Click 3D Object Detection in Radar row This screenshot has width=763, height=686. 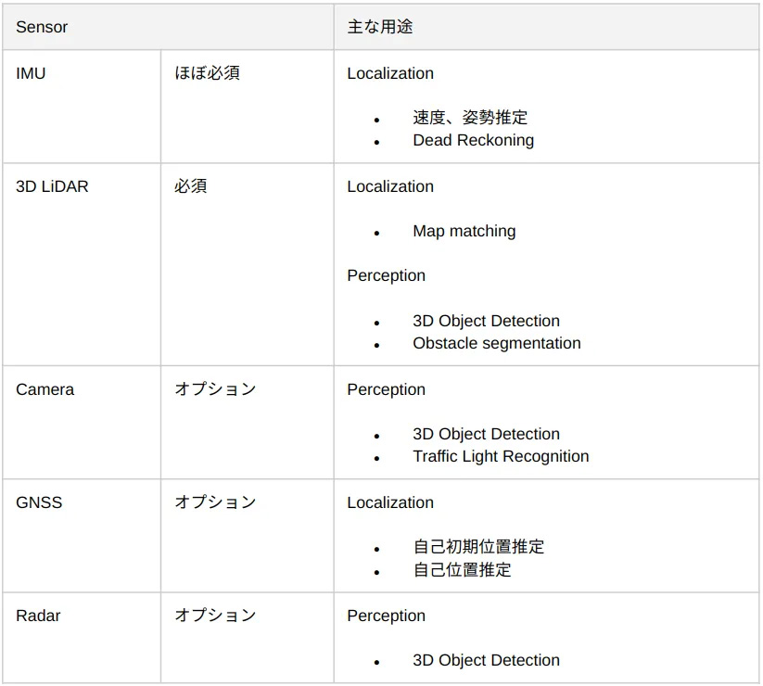click(486, 660)
